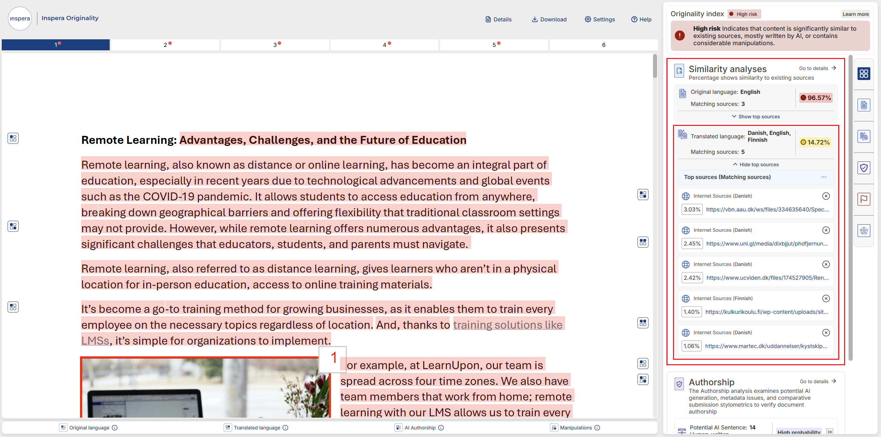The image size is (881, 437).
Task: Remove the kulkurikoulu.fi source with close icon
Action: [826, 298]
